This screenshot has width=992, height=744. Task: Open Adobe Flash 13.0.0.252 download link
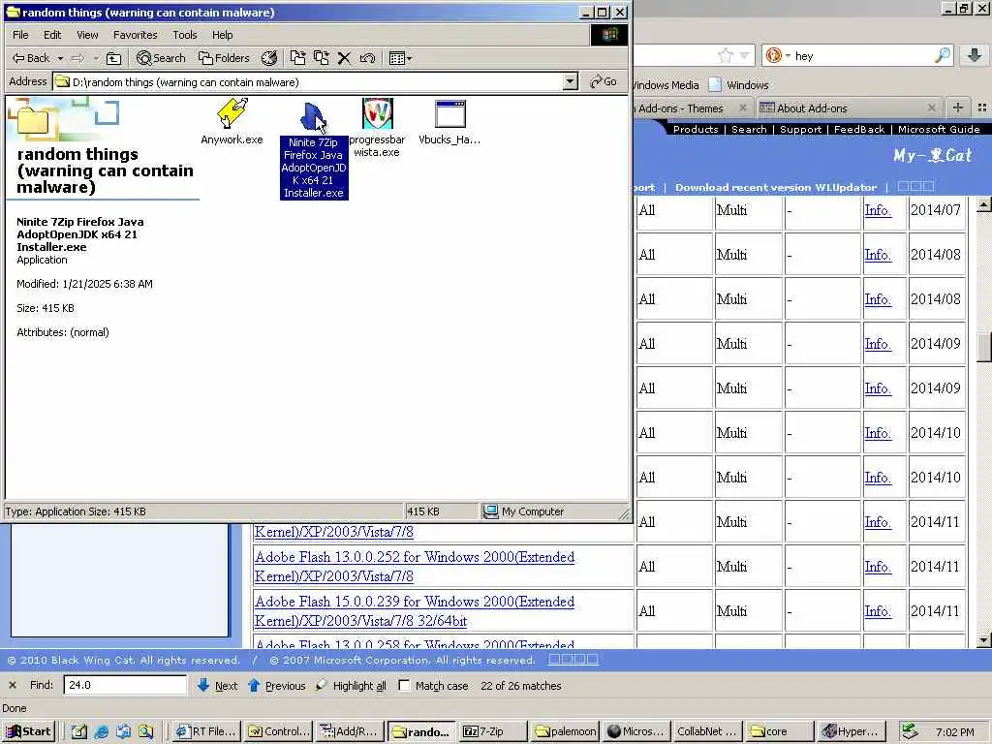click(x=415, y=567)
